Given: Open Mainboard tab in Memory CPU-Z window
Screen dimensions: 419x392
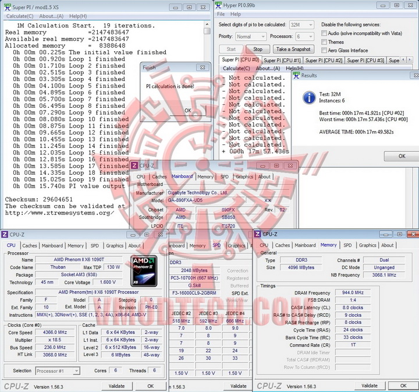Looking at the screenshot, I should (x=305, y=245).
